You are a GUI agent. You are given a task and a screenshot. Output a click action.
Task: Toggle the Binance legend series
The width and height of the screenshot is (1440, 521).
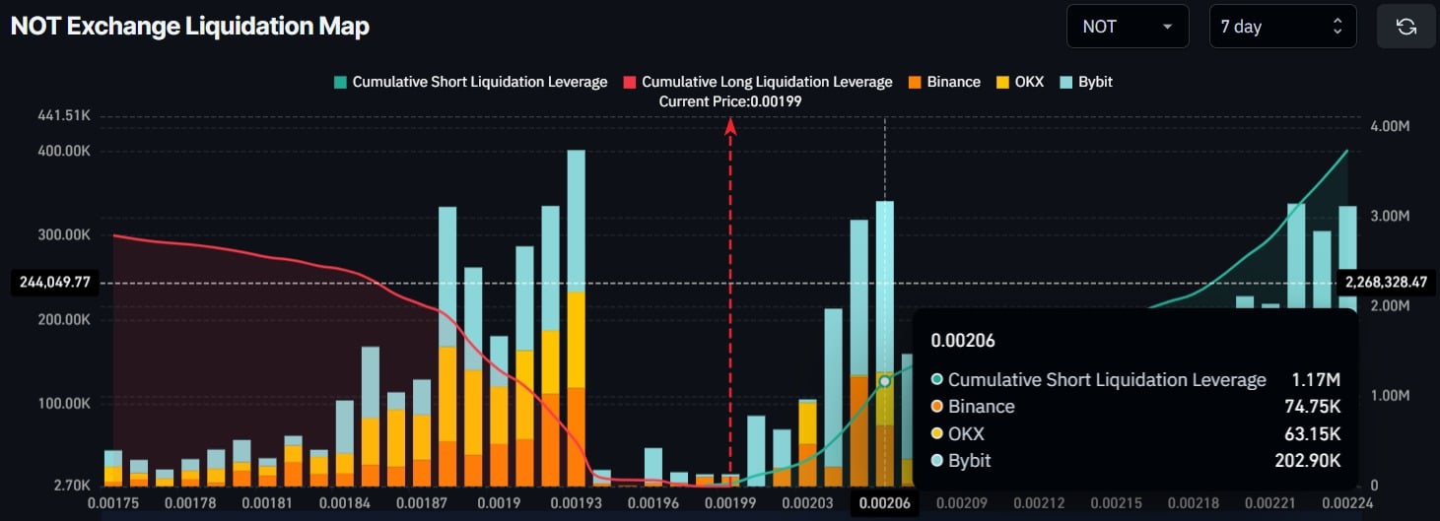click(x=953, y=82)
